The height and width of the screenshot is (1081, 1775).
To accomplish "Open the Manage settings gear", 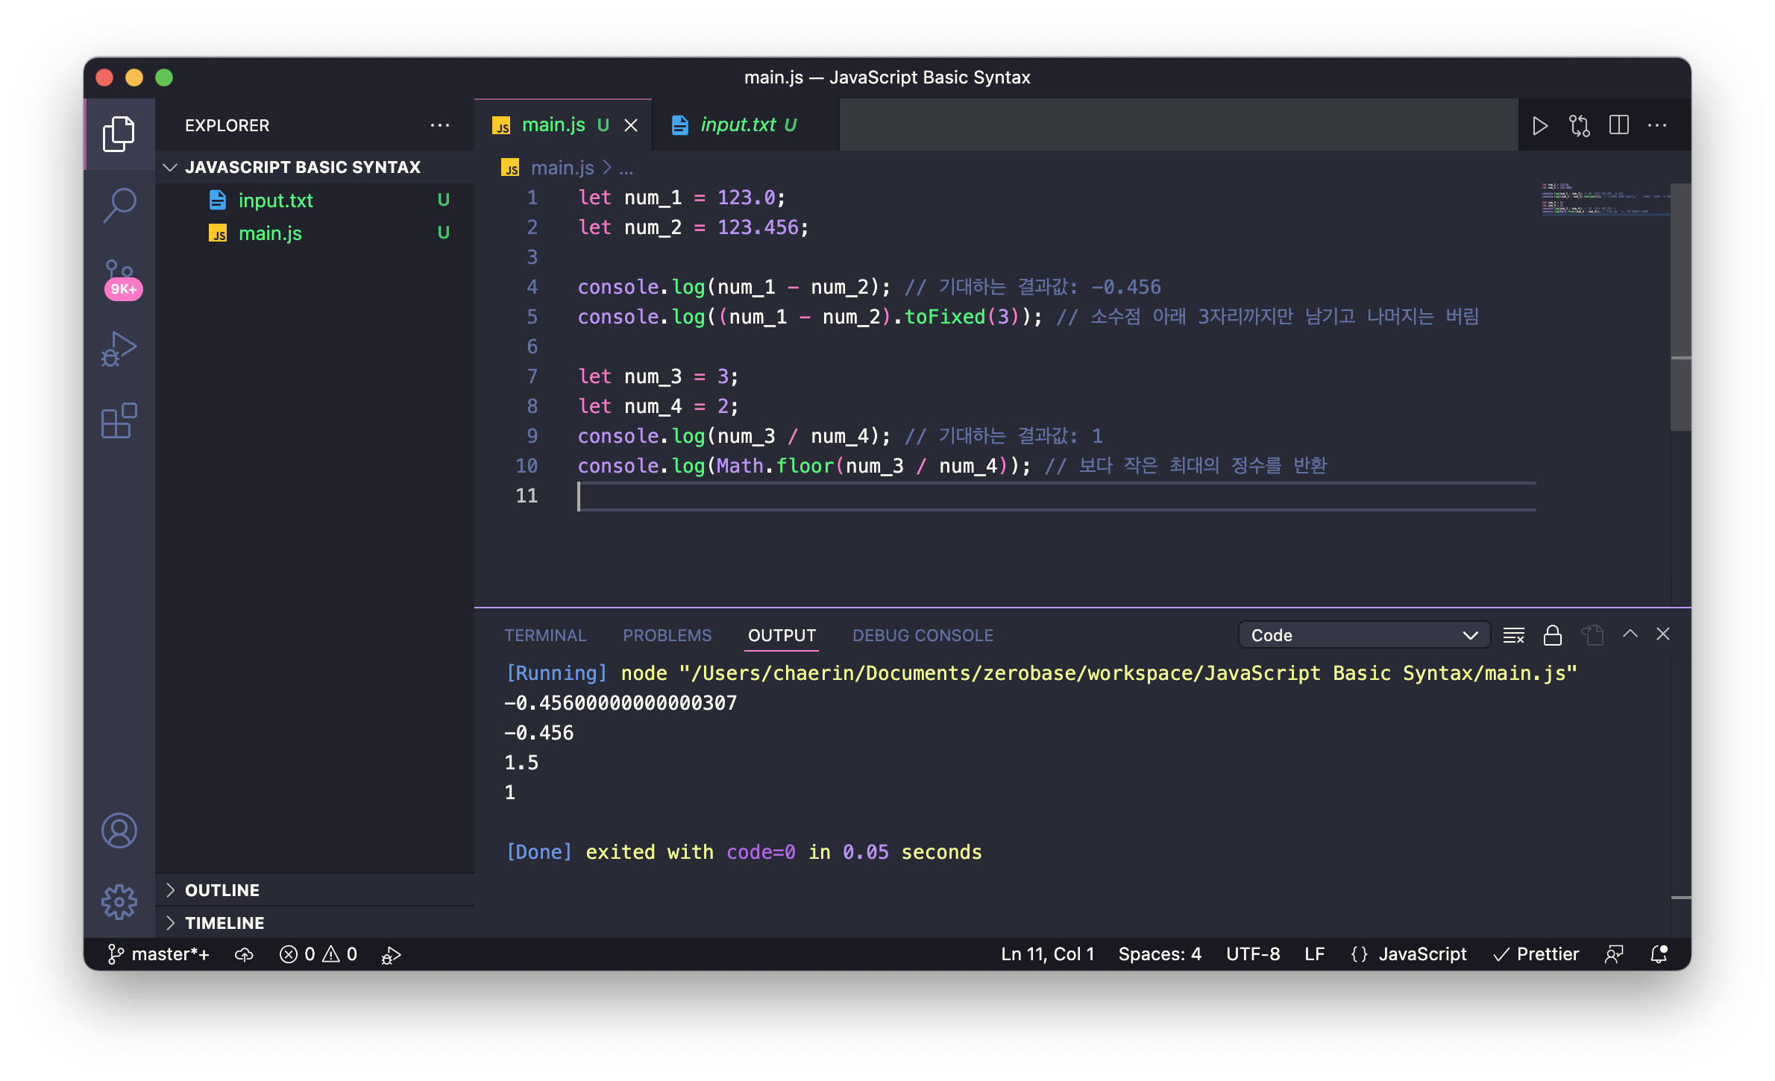I will tap(119, 902).
